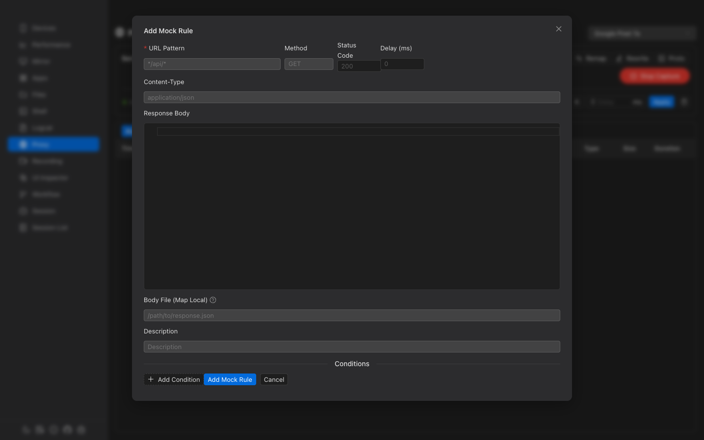Click the Session List sidebar icon

(x=23, y=227)
